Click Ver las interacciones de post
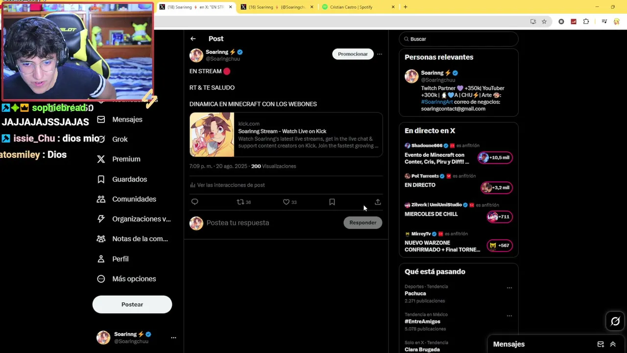Screen dimensions: 627x353 [x=227, y=185]
